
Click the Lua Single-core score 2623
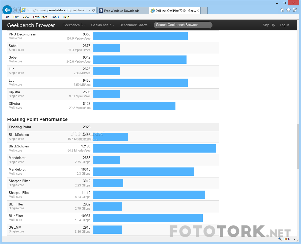pyautogui.click(x=87, y=69)
